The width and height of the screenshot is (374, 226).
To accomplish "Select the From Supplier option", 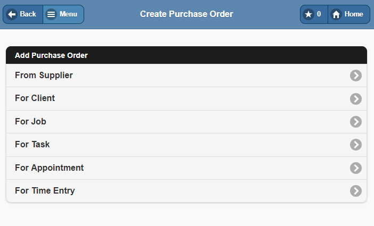I will click(44, 76).
